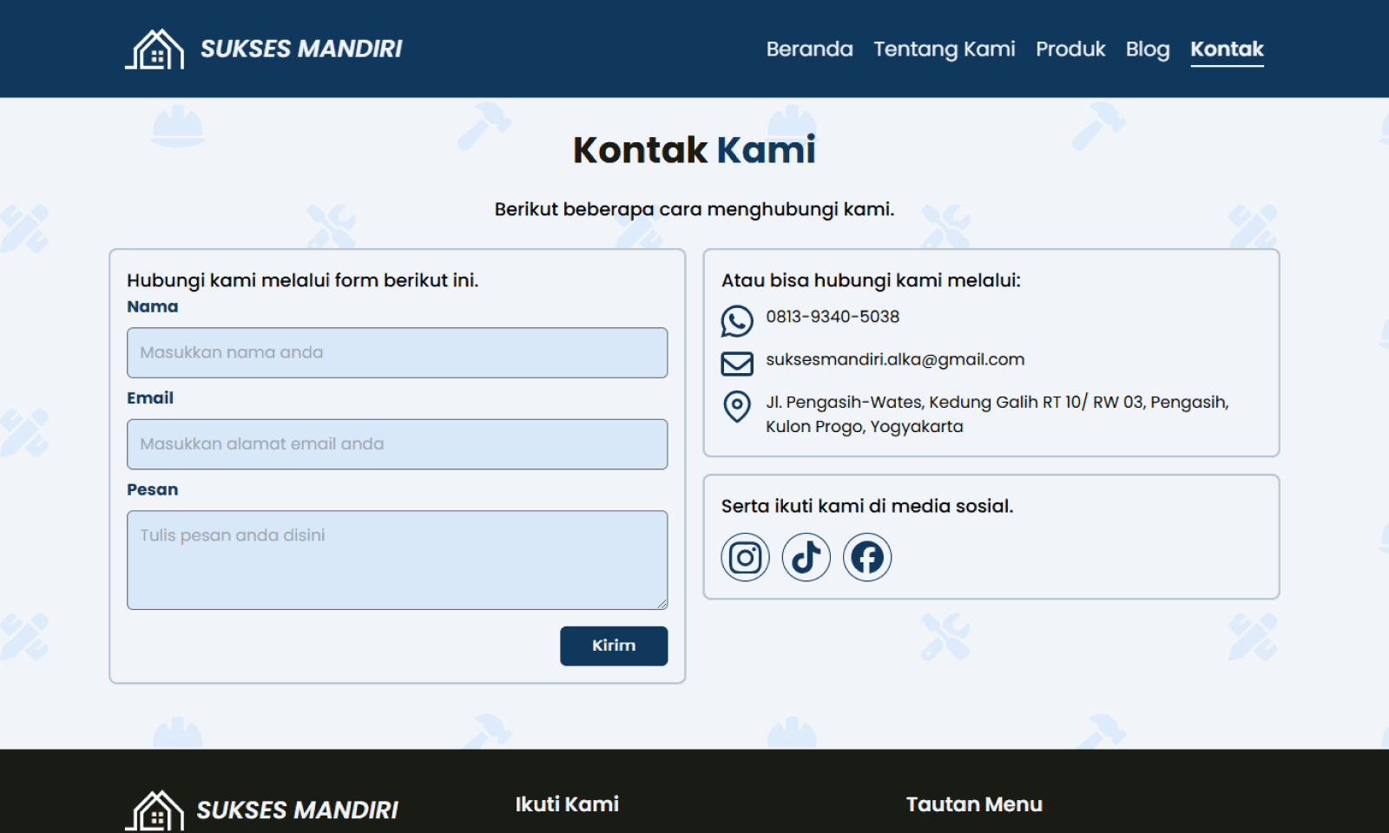1389x833 pixels.
Task: Open the TikTok social media icon
Action: [x=806, y=556]
